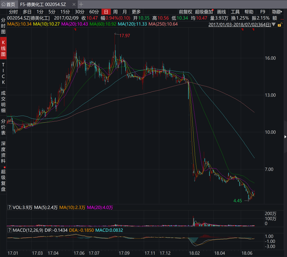Select the 分时图 sidebar tab
The image size is (287, 257).
[3, 26]
